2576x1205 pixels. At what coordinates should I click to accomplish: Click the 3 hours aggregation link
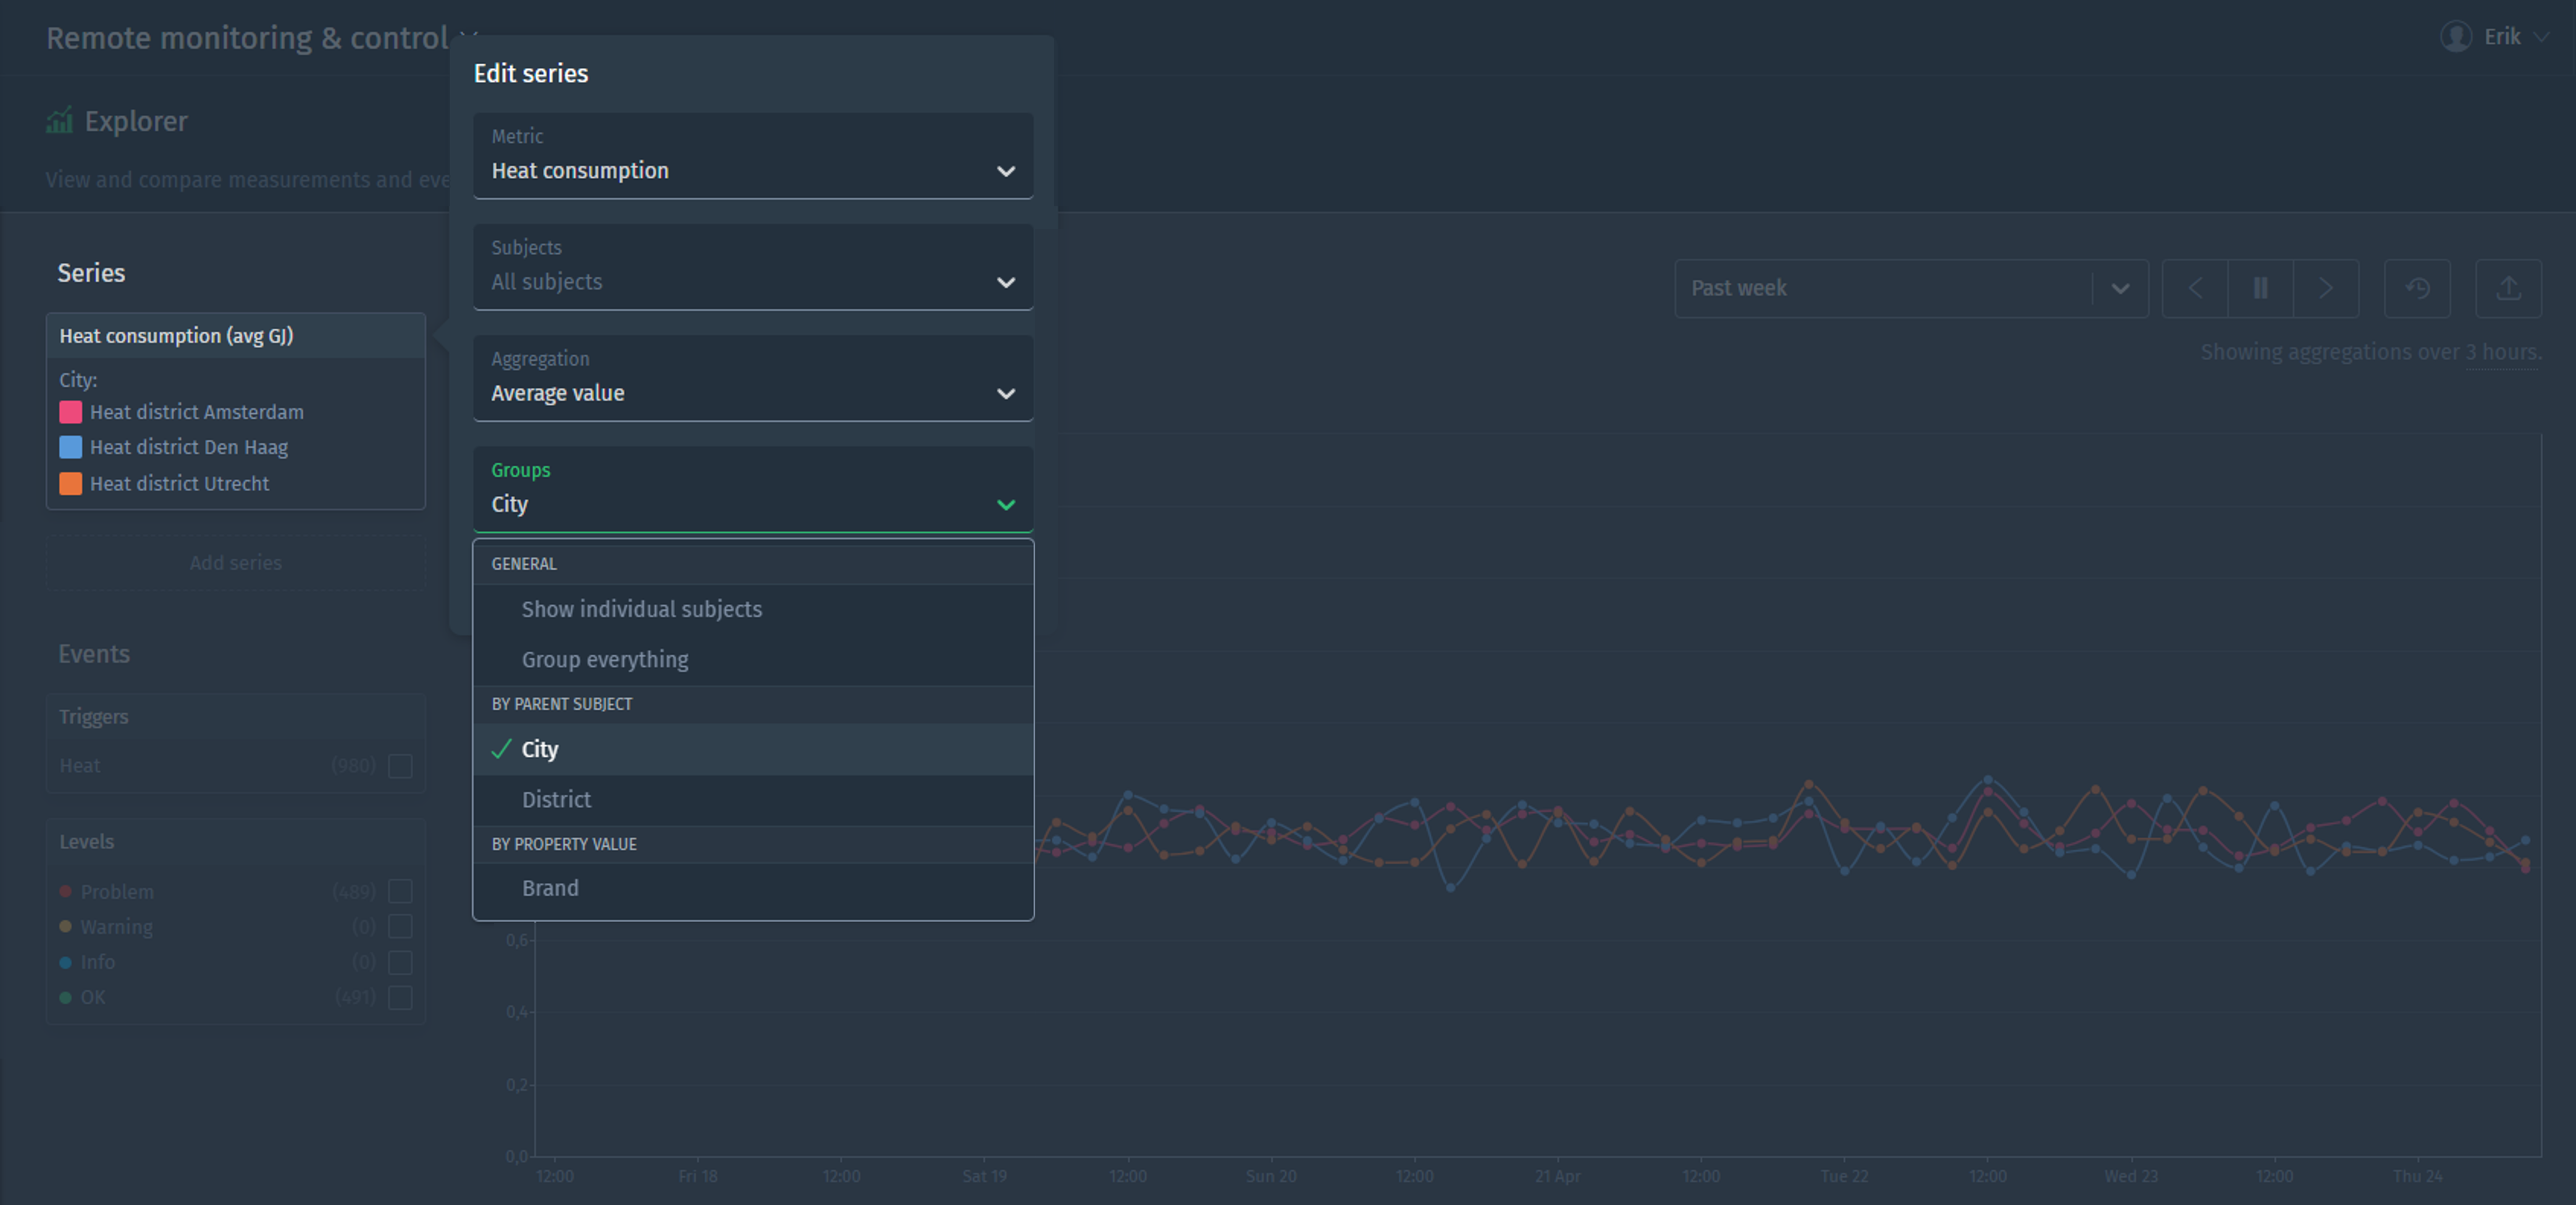(x=2501, y=353)
